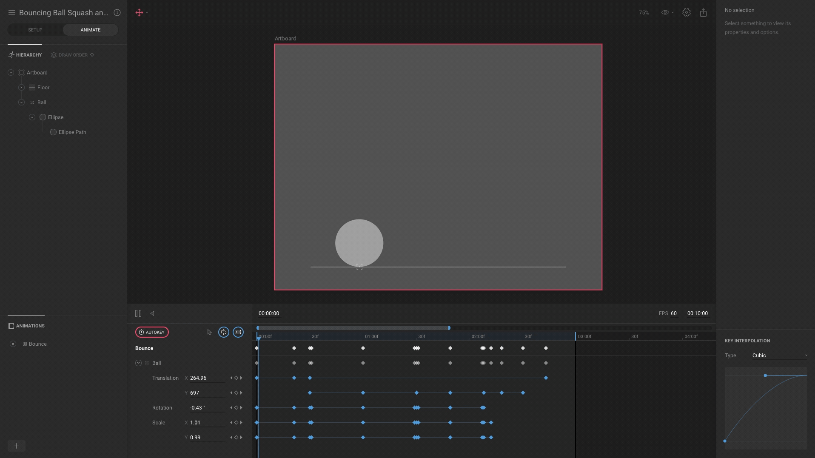Edit the FPS 60 value
The width and height of the screenshot is (815, 458).
(x=674, y=313)
